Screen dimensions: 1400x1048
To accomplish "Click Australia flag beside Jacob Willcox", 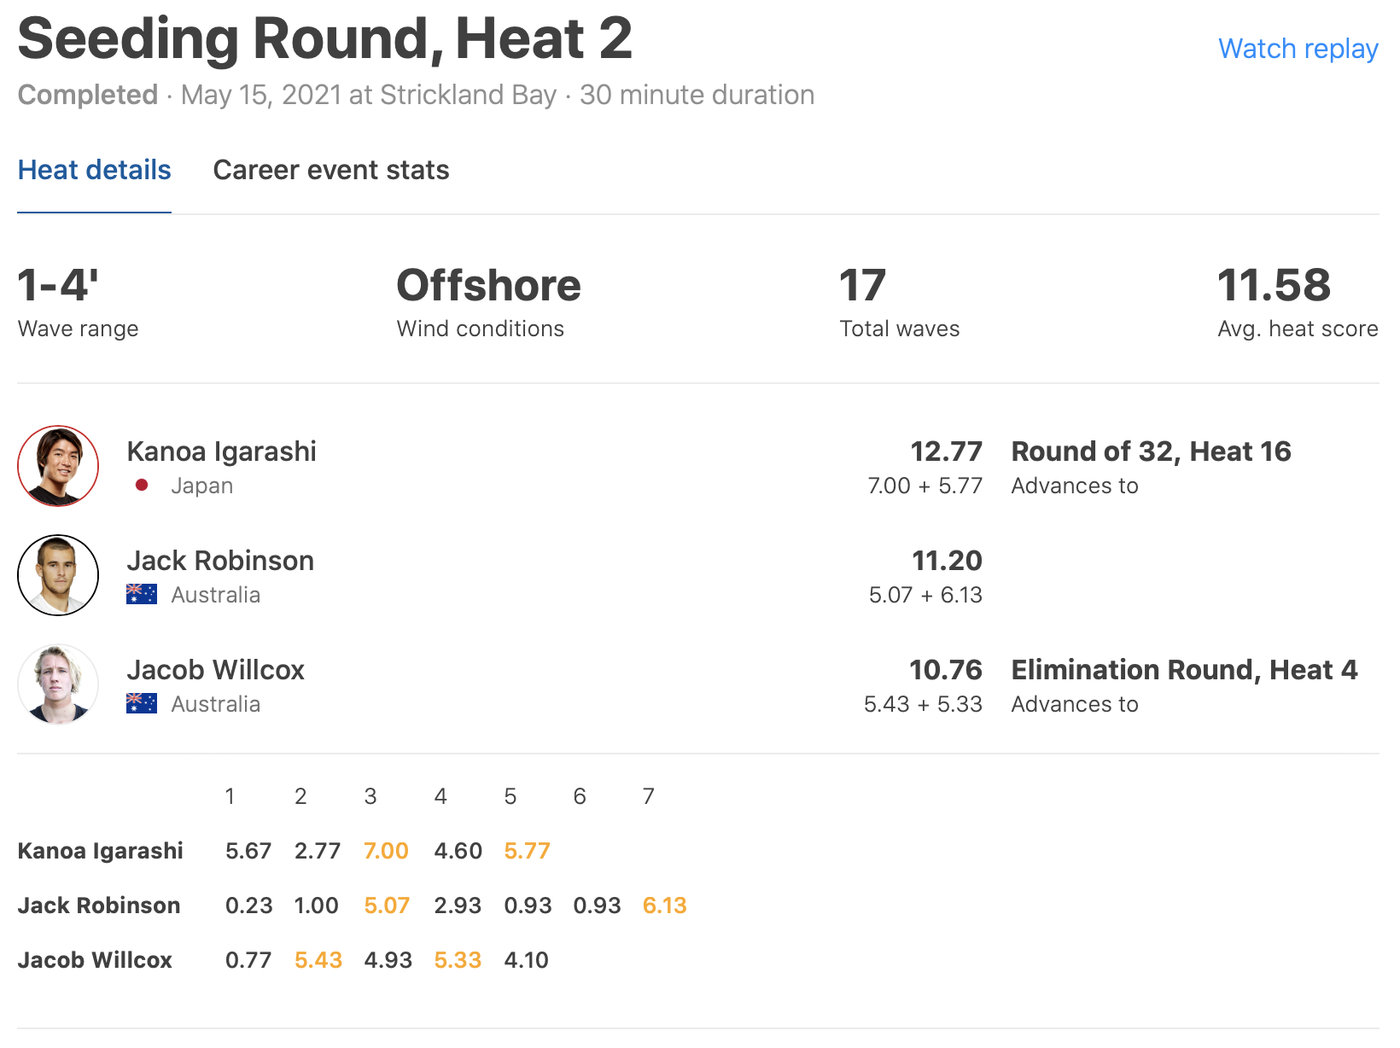I will pos(142,703).
